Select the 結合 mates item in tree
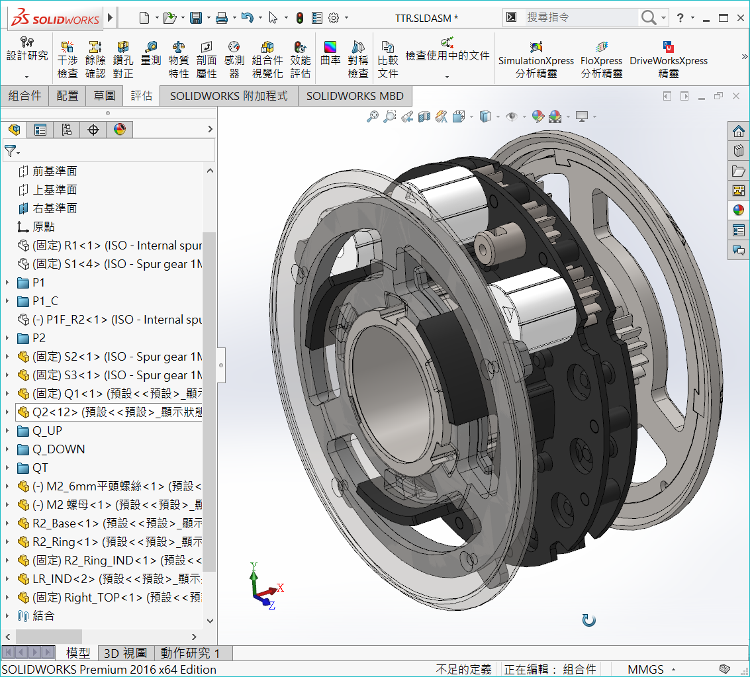 click(43, 616)
